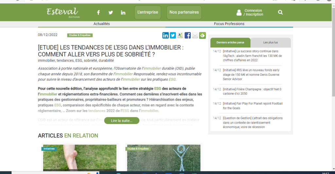Click the Initiatives label on related card
The height and width of the screenshot is (174, 335).
click(x=49, y=148)
